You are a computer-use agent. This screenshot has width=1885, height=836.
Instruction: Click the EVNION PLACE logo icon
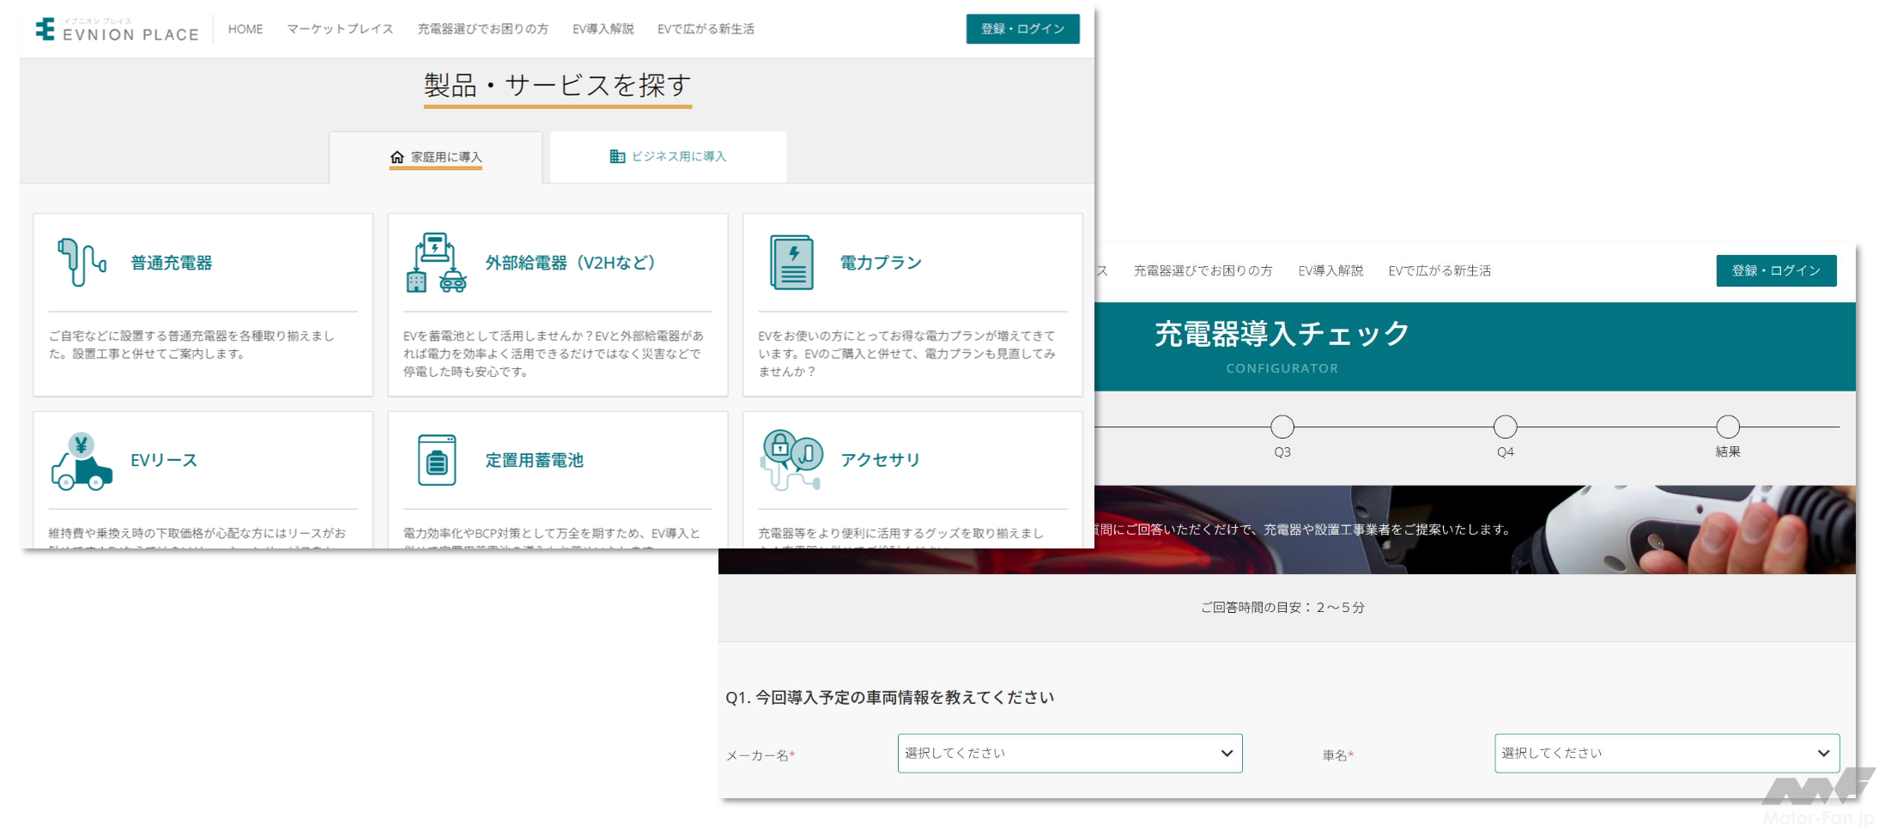[45, 29]
